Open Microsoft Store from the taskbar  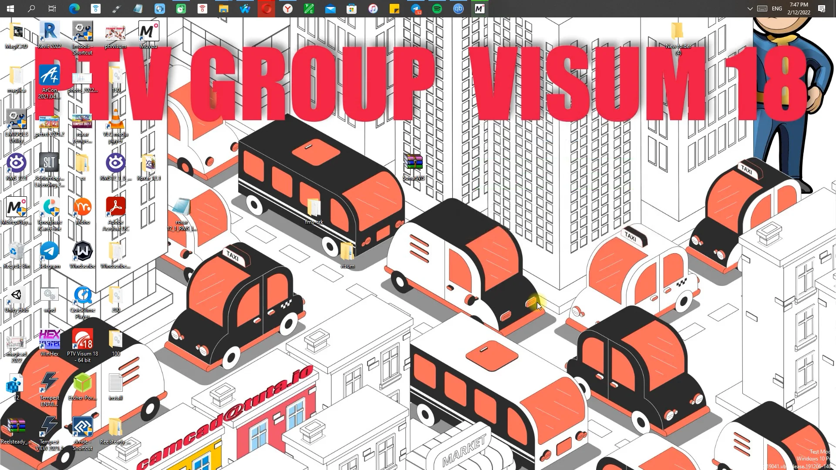pyautogui.click(x=352, y=9)
